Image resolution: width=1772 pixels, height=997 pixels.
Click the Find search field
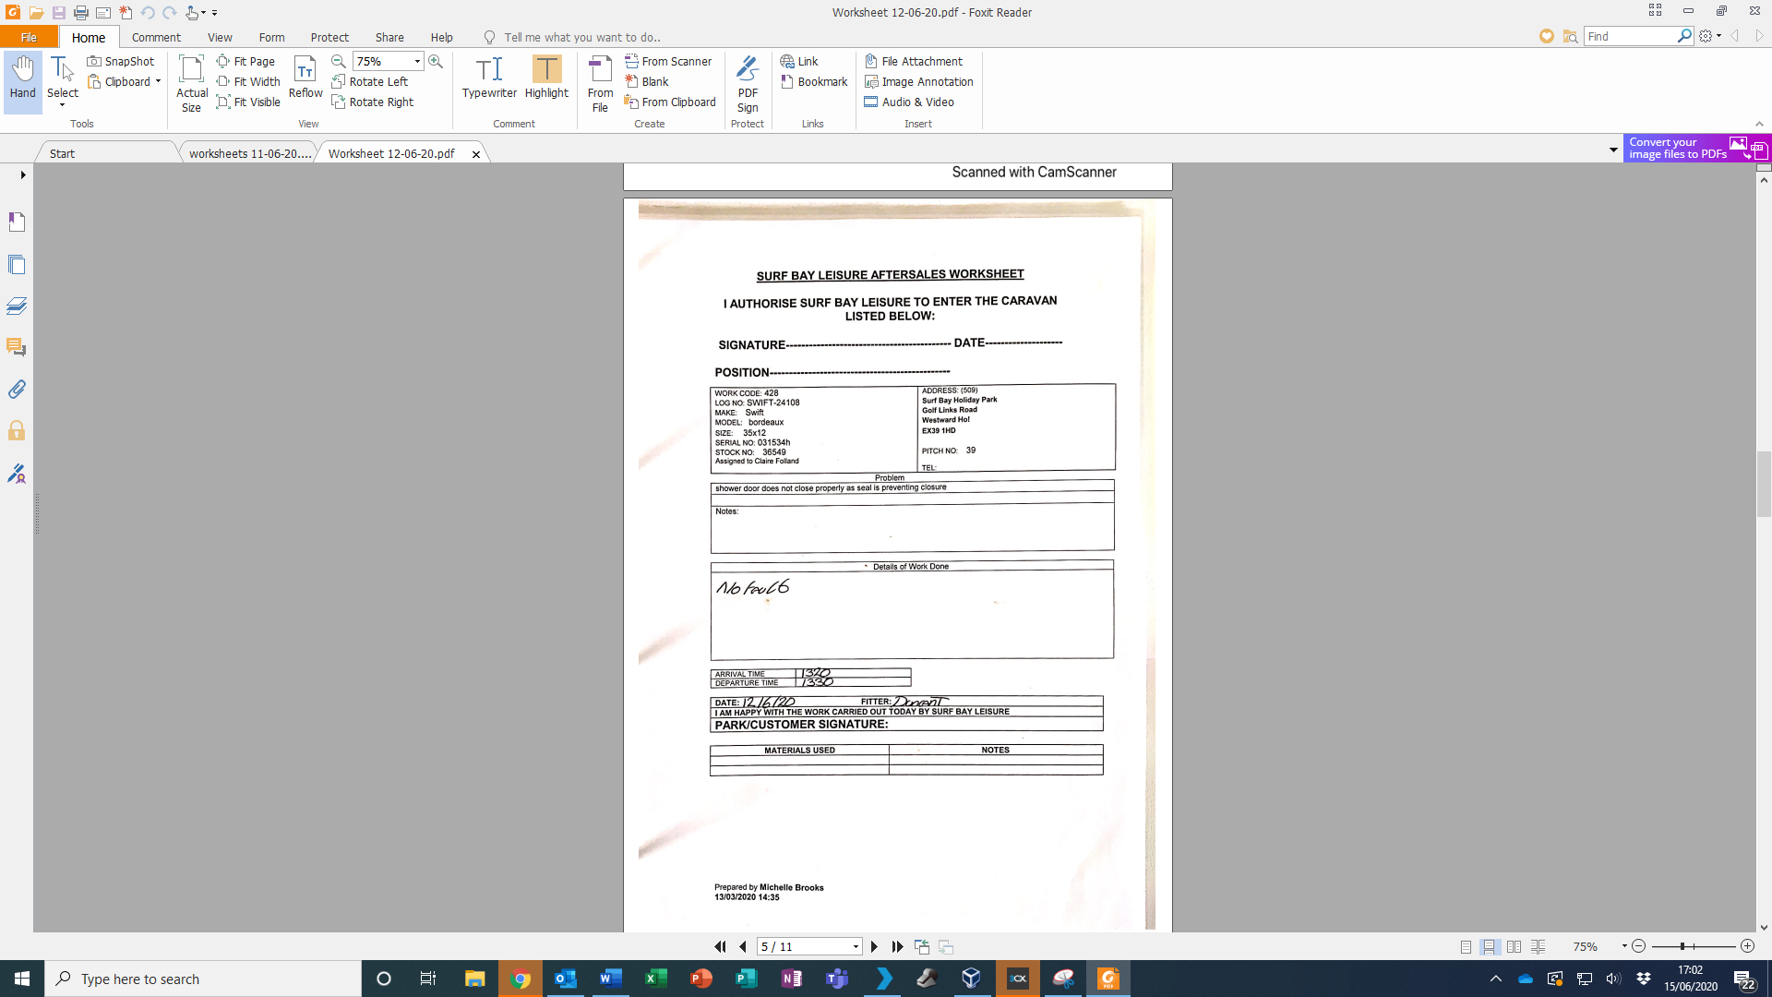[1629, 36]
